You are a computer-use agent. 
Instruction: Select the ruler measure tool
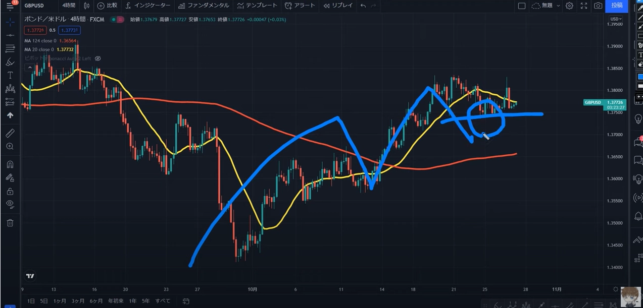pyautogui.click(x=10, y=133)
